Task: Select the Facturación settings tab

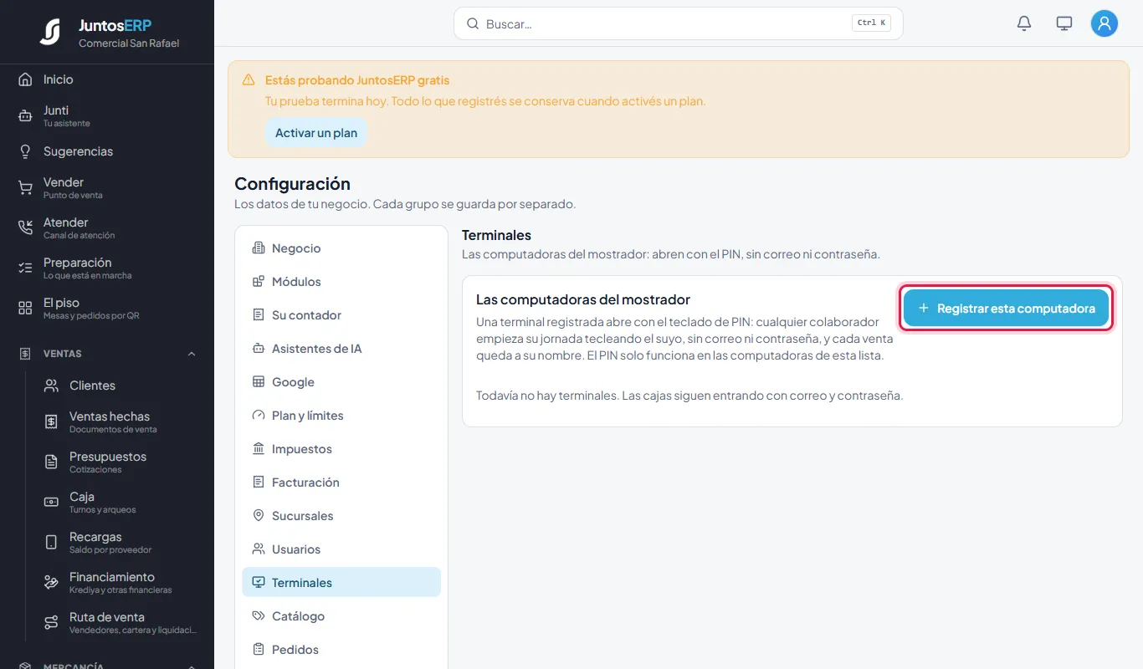Action: pyautogui.click(x=341, y=483)
